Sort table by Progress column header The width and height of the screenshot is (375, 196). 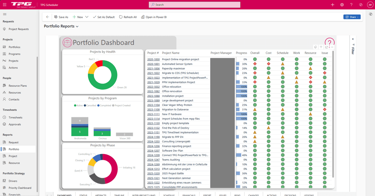[241, 53]
